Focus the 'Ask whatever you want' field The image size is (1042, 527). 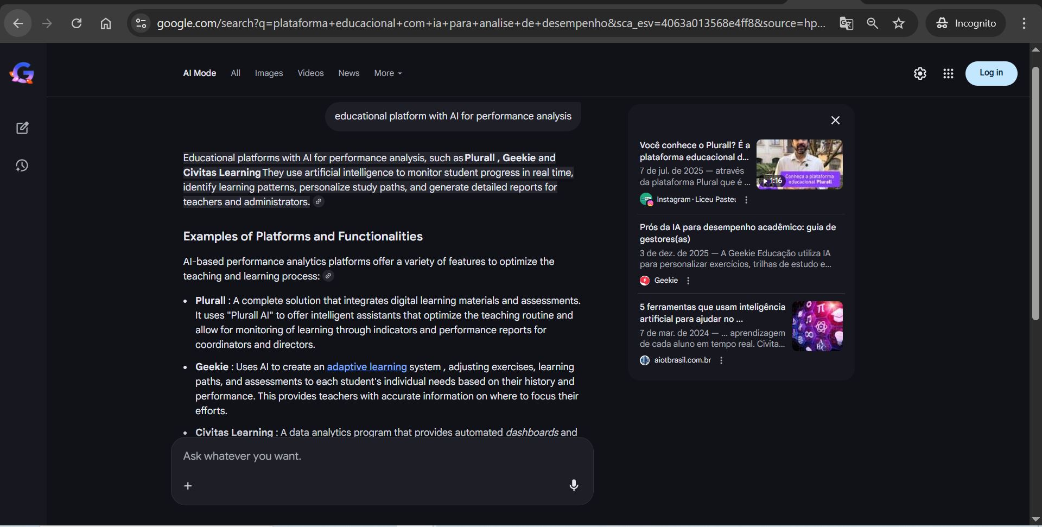[382, 456]
